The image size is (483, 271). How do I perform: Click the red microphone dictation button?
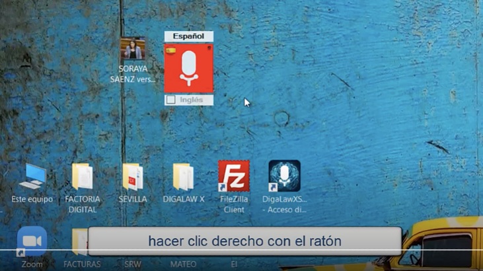(188, 69)
